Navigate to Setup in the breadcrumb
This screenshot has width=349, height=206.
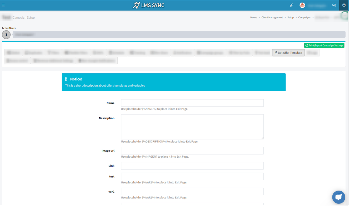coord(290,18)
